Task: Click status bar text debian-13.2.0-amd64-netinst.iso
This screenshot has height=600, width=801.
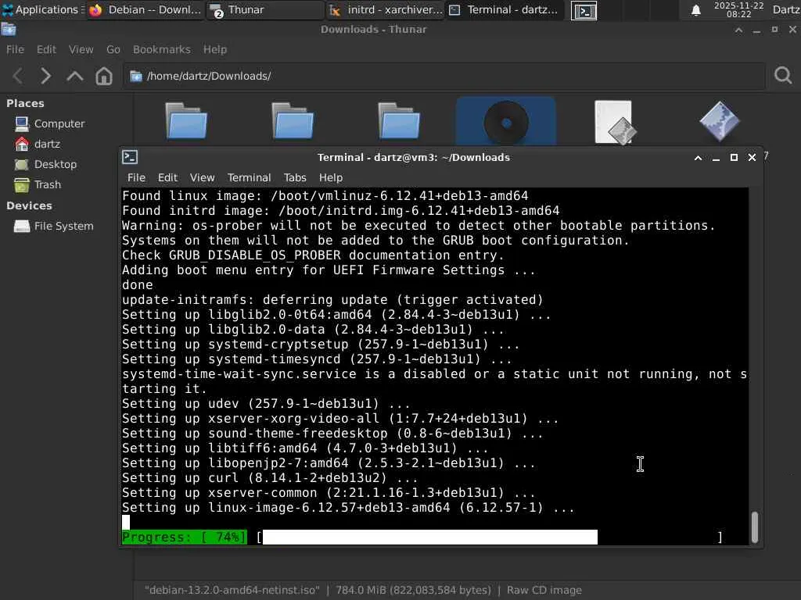Action: pos(232,591)
